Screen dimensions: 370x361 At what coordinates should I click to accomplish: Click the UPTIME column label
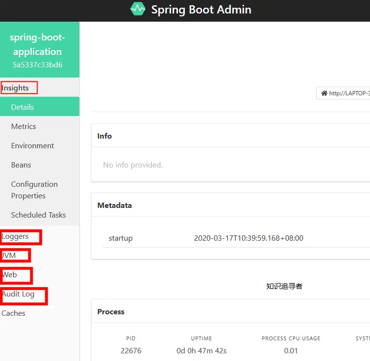coord(201,338)
